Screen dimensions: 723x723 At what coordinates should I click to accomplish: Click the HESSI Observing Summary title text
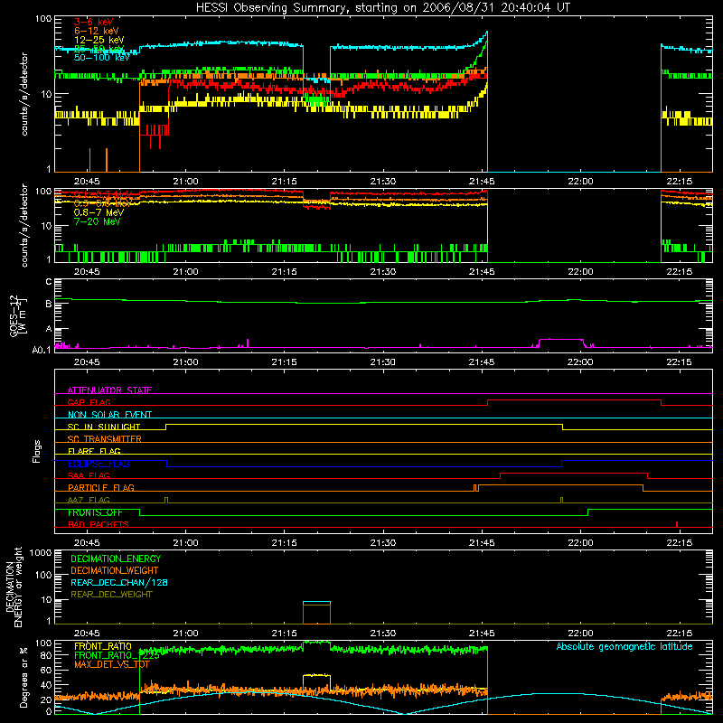click(383, 7)
